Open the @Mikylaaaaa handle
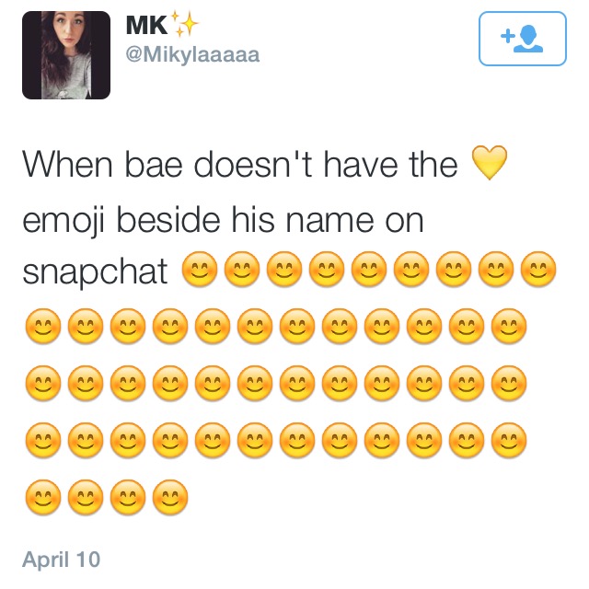This screenshot has width=589, height=589. 192,54
